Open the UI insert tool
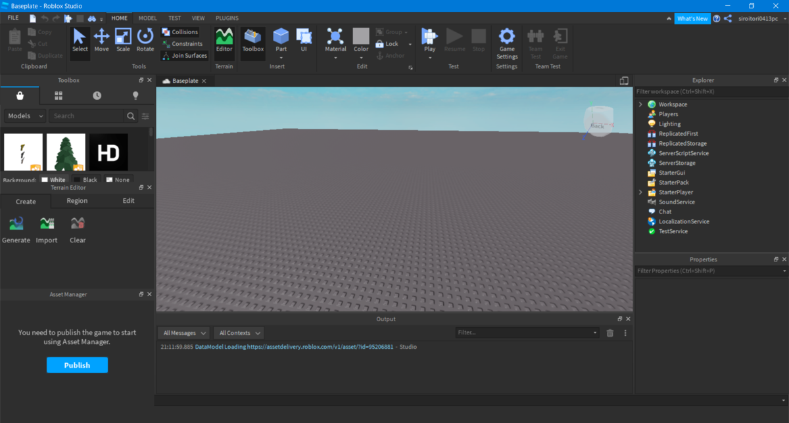The image size is (789, 423). point(304,41)
